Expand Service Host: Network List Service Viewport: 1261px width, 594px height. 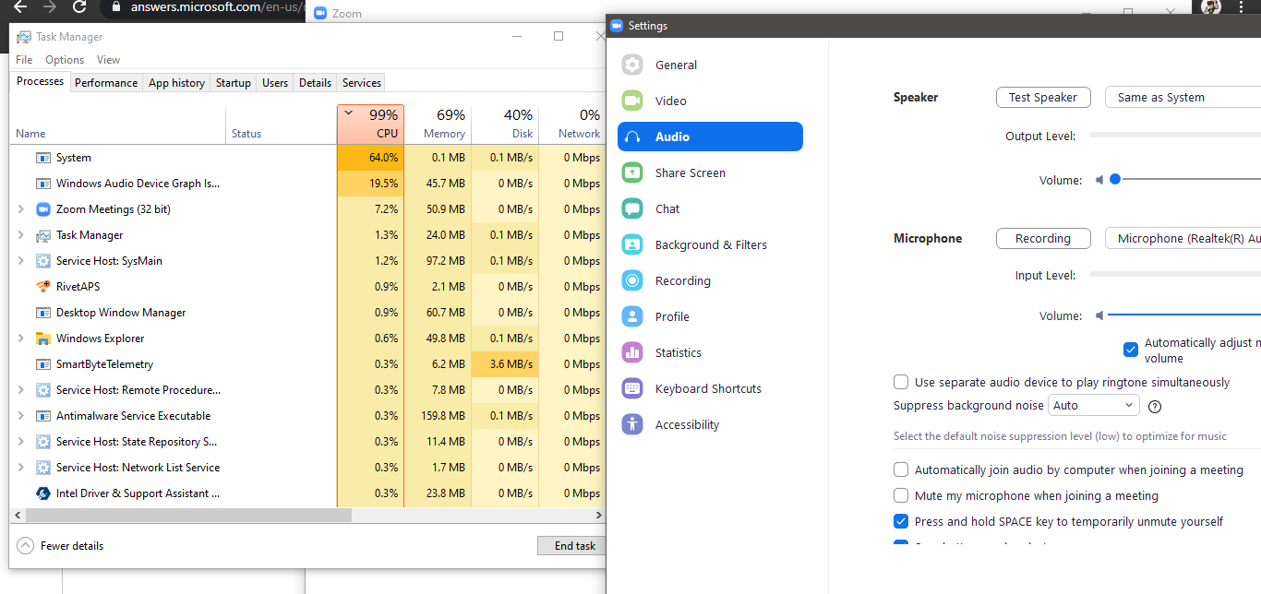tap(21, 468)
